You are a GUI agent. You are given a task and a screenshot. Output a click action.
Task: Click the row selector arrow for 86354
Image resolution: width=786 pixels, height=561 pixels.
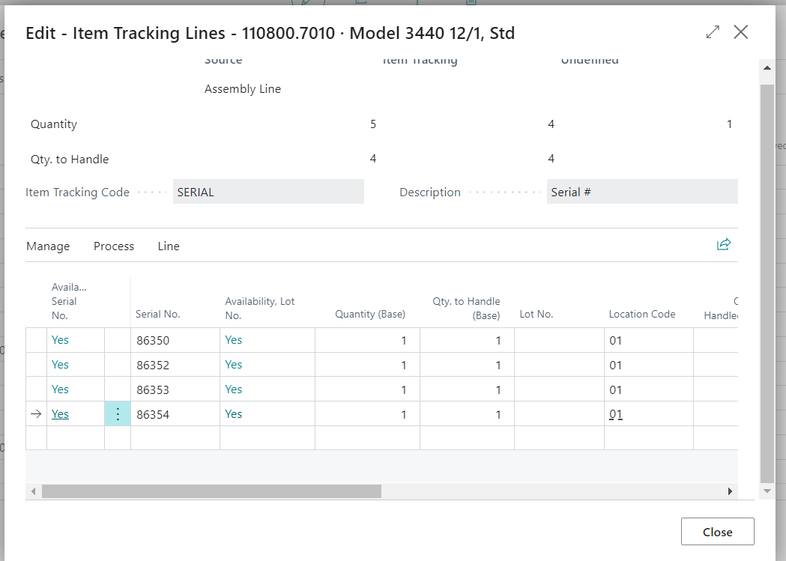(x=36, y=413)
